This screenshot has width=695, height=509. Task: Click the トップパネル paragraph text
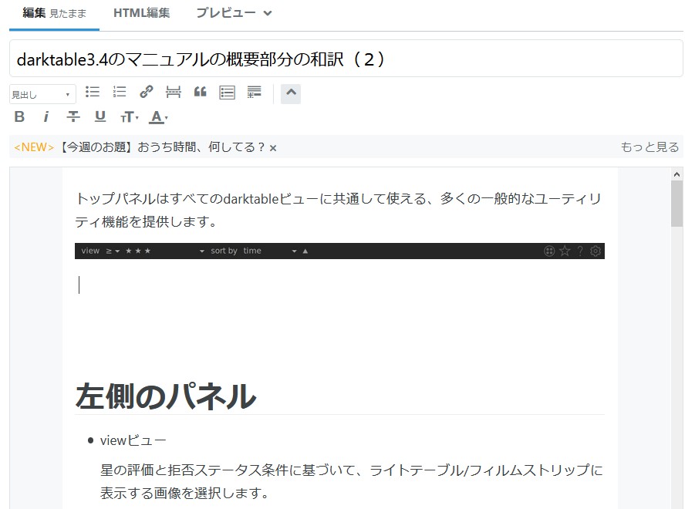(339, 210)
